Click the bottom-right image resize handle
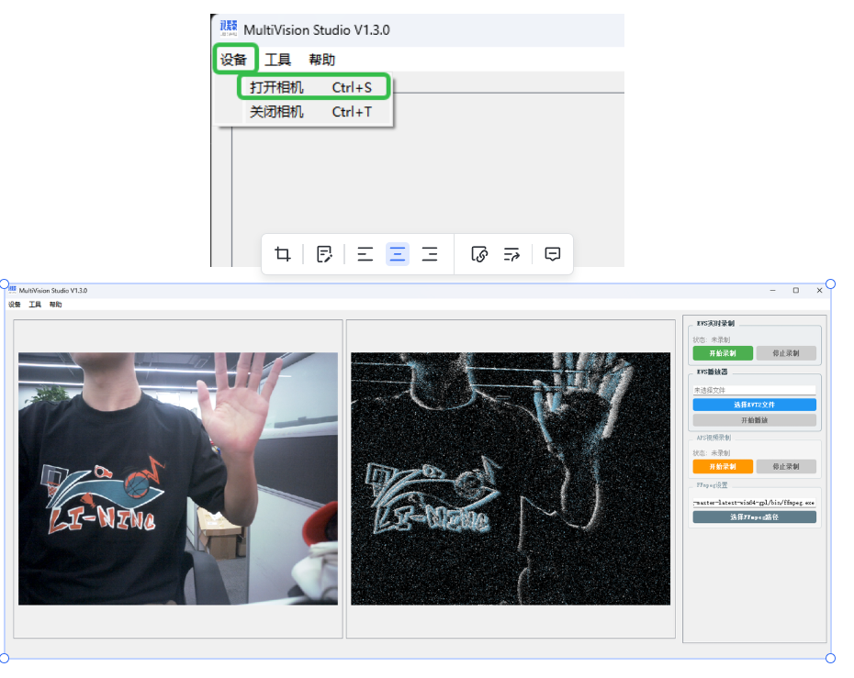854x678 pixels. point(831,658)
